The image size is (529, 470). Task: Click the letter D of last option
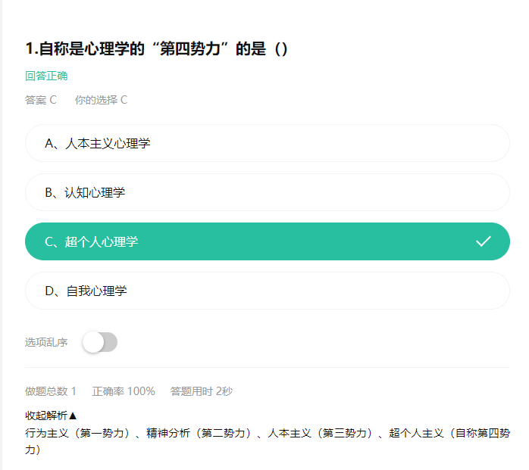coord(49,291)
